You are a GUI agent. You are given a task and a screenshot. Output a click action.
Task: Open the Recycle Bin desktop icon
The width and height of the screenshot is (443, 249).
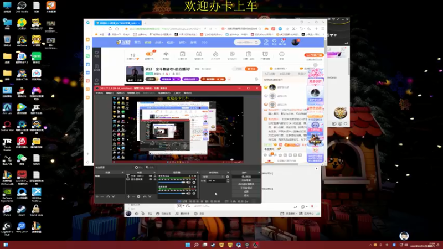(7, 40)
